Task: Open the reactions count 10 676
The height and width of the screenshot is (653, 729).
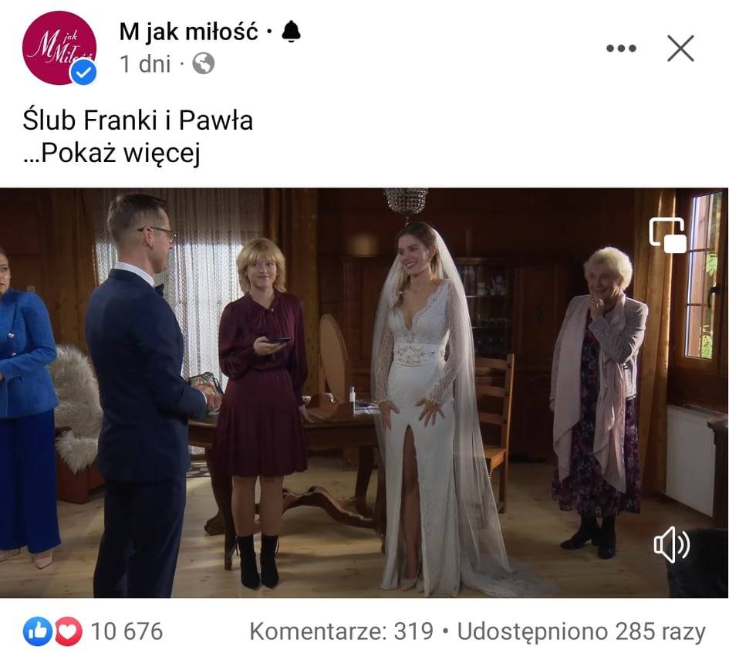Action: point(127,631)
